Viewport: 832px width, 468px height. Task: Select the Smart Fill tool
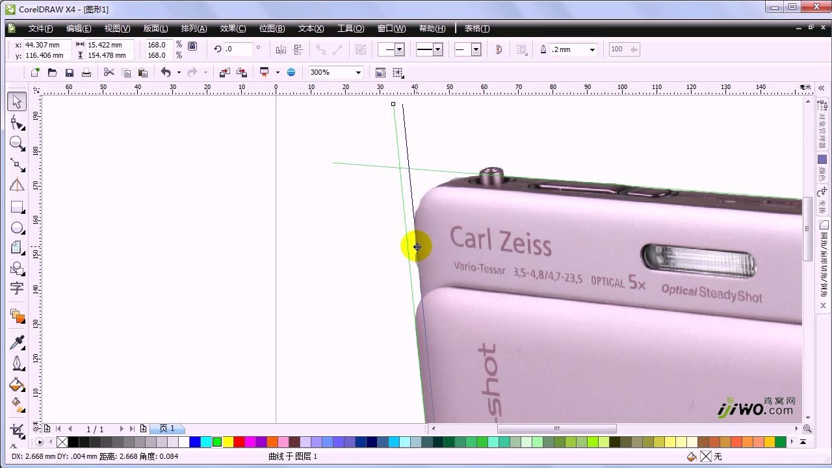coord(17,185)
